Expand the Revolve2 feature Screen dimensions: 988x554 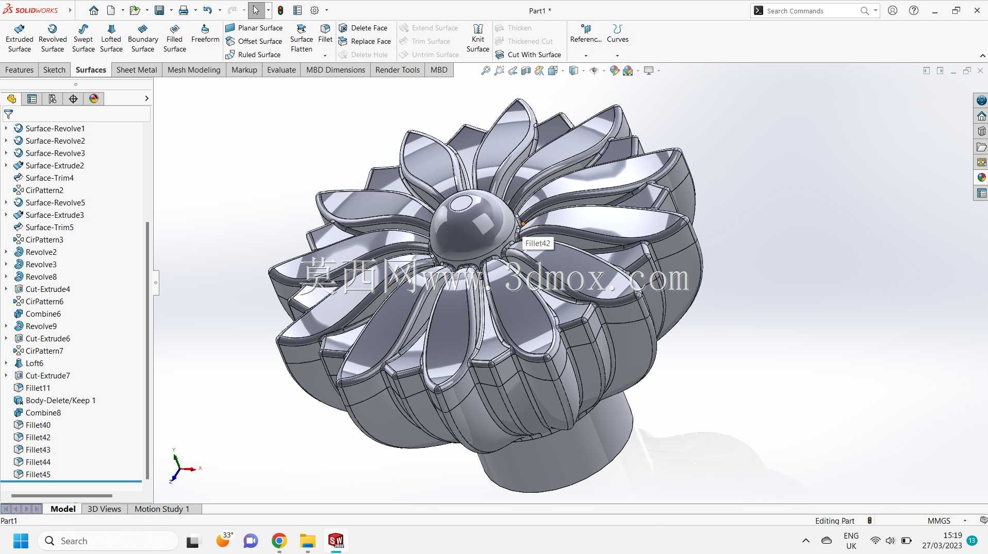(6, 252)
